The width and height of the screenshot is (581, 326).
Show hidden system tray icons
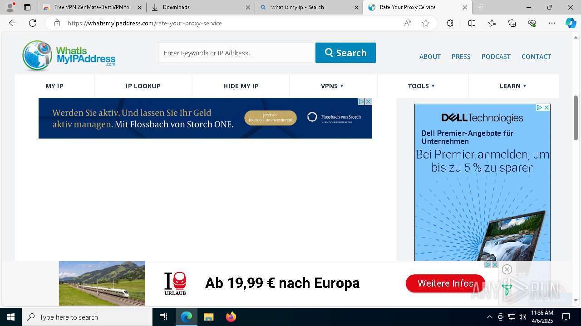pyautogui.click(x=489, y=317)
